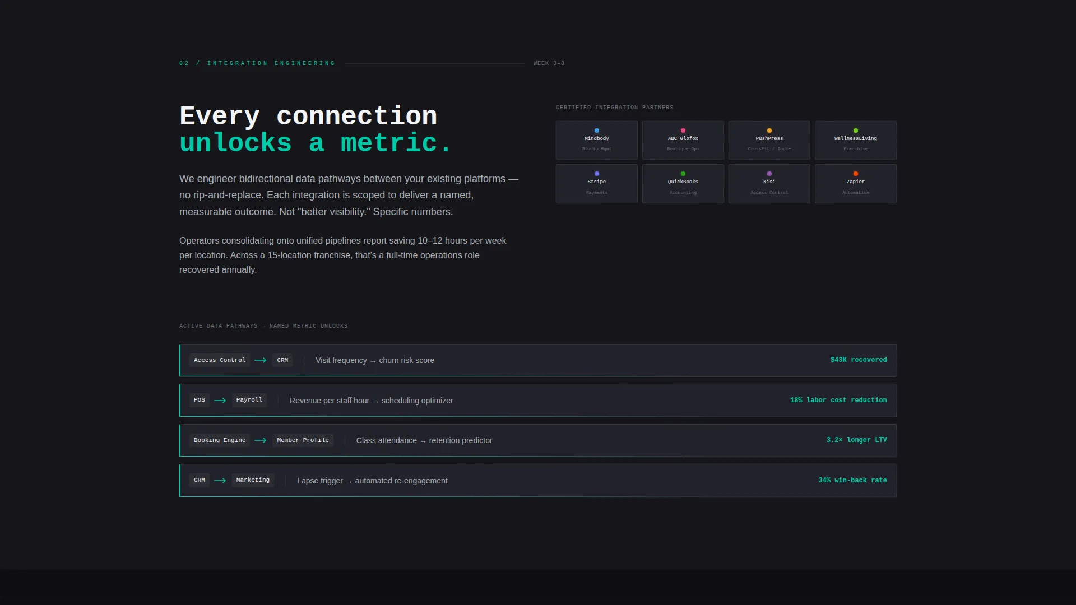Click the CRM tag in Marketing row

click(x=200, y=480)
